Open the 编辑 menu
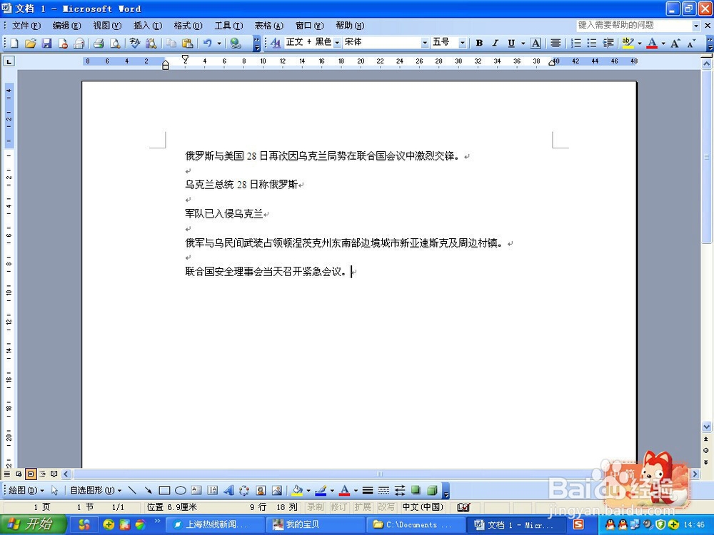714x535 pixels. click(66, 26)
